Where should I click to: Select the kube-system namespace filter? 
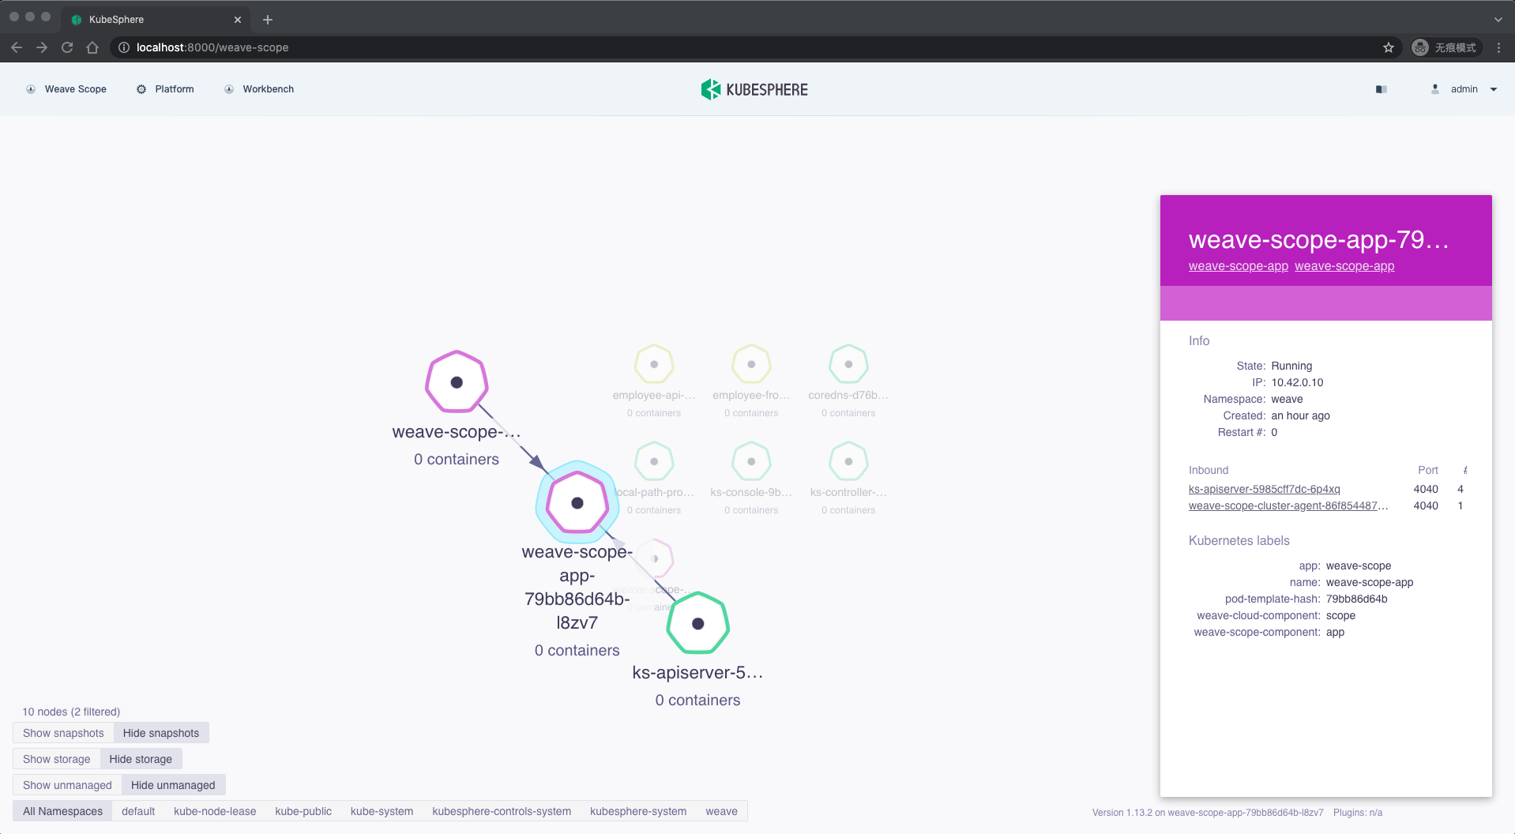pyautogui.click(x=382, y=811)
